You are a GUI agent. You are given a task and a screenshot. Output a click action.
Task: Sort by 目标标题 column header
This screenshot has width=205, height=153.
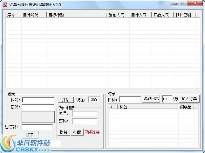(77, 15)
